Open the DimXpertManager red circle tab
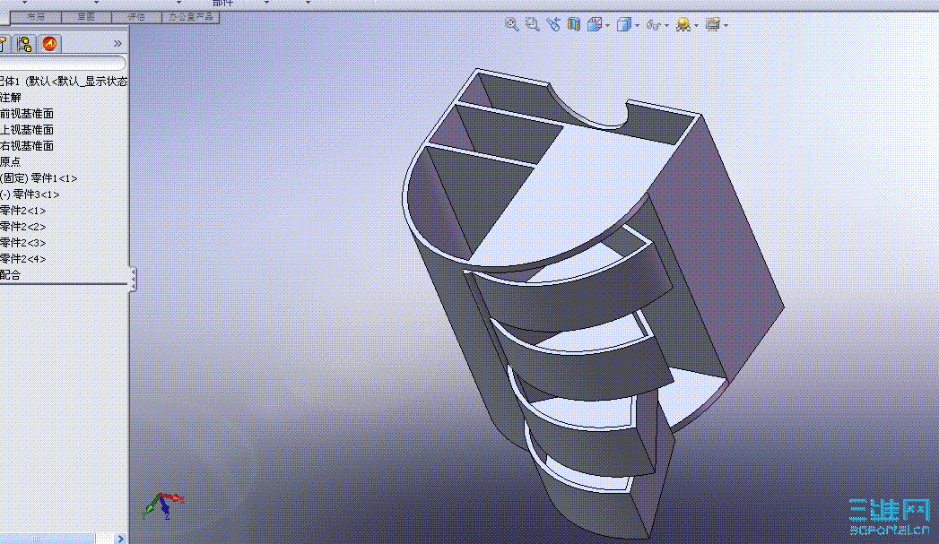939x544 pixels. (x=49, y=44)
